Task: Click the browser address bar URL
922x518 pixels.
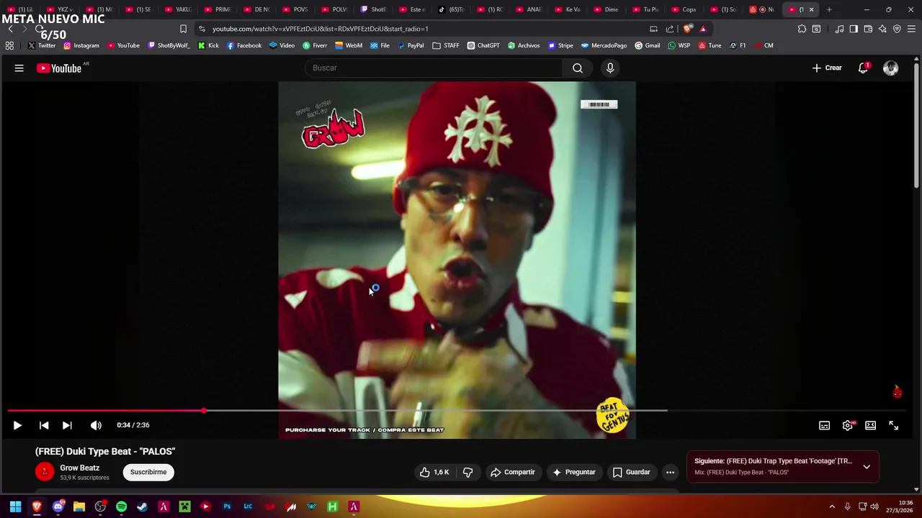Action: coord(321,29)
